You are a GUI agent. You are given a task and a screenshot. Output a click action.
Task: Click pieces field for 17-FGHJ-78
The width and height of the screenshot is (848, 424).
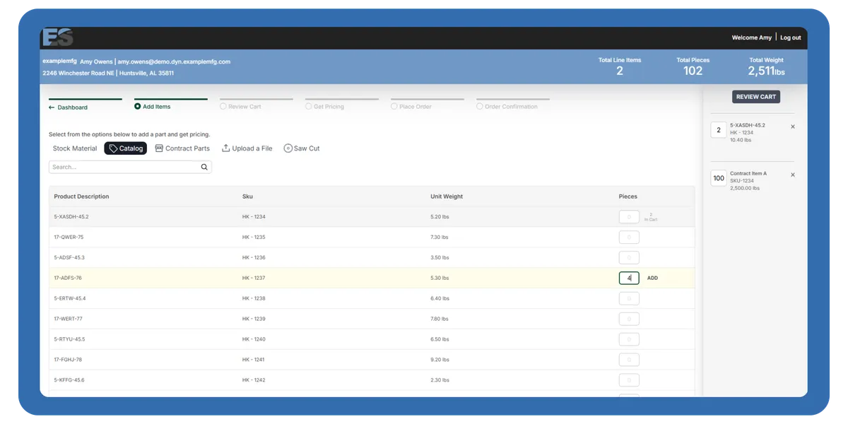tap(629, 360)
